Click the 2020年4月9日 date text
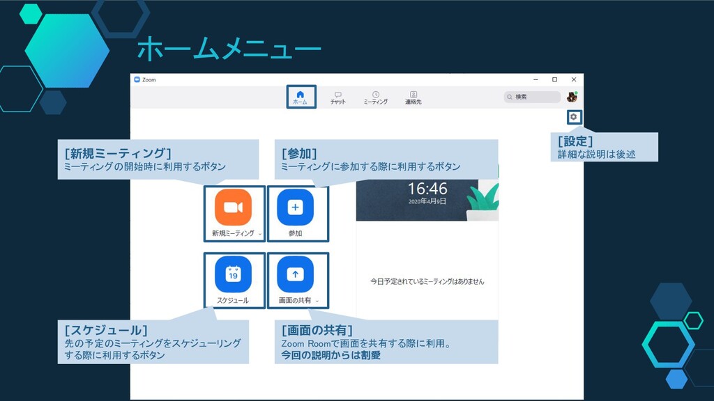 pos(427,201)
